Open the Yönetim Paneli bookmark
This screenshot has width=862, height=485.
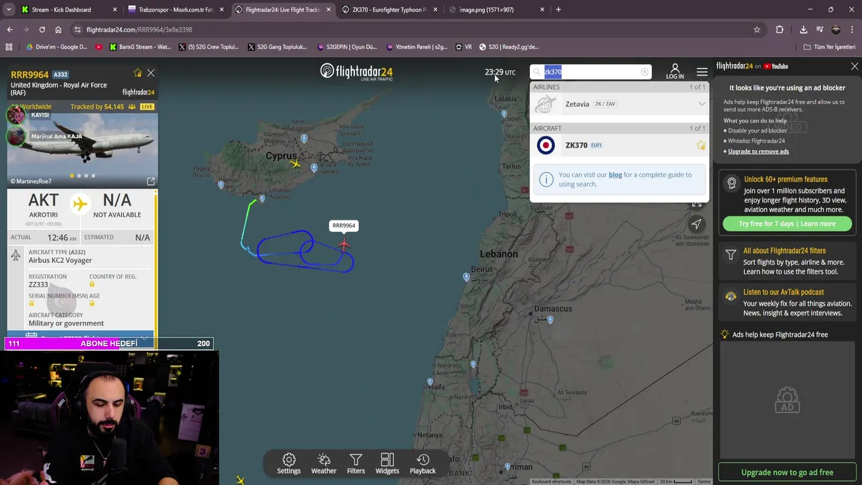(x=417, y=47)
